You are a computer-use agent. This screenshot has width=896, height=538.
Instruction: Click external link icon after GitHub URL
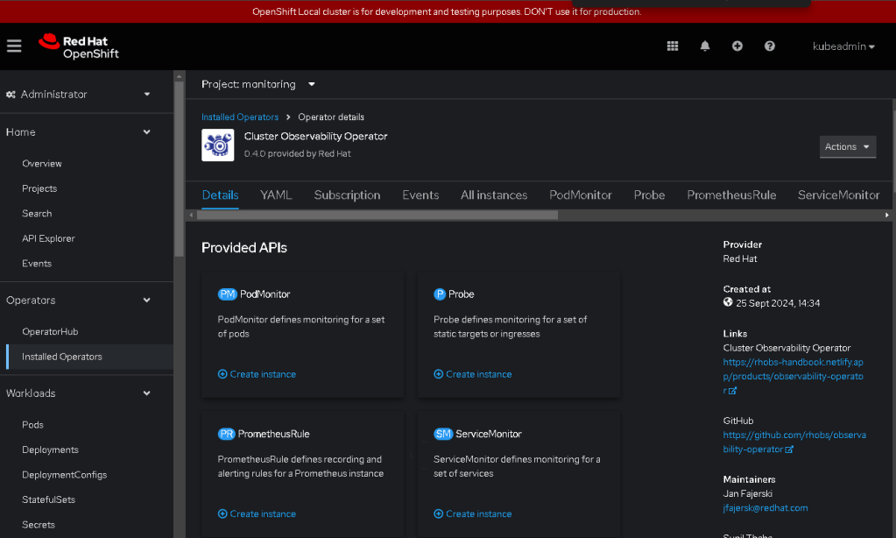[789, 450]
